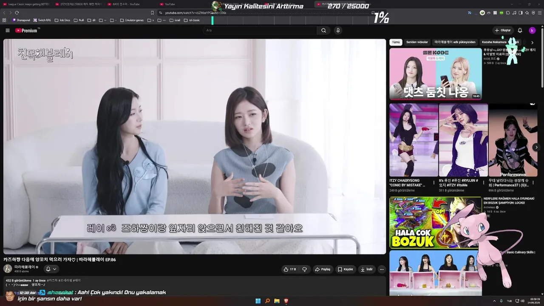
Task: Reload the browser page
Action: (x=17, y=13)
